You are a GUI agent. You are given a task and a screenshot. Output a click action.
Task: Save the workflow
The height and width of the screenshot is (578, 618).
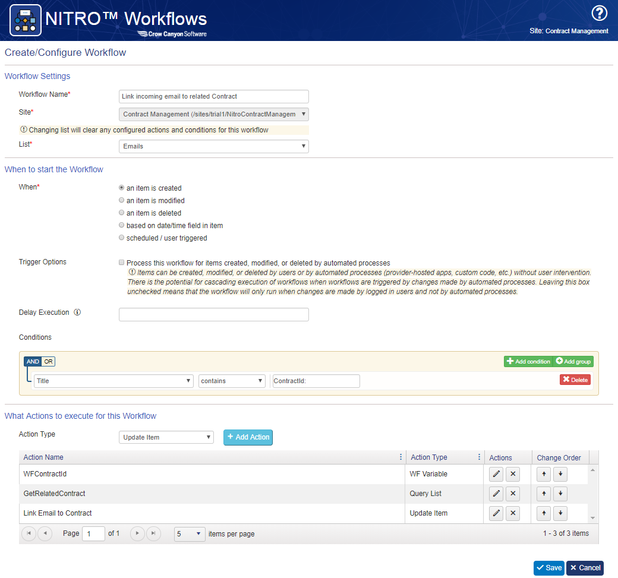(x=549, y=568)
